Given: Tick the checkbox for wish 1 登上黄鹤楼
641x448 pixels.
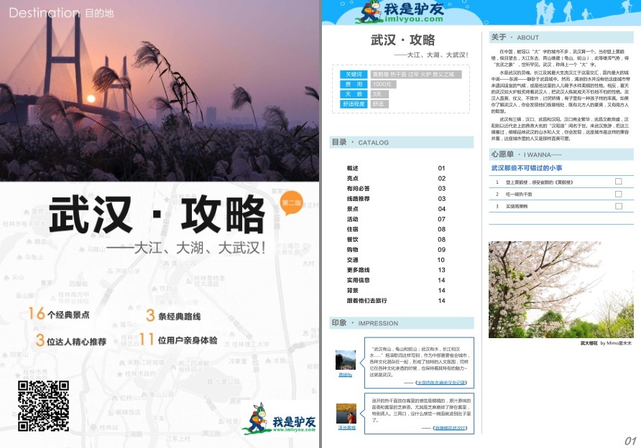Looking at the screenshot, I should coord(619,182).
